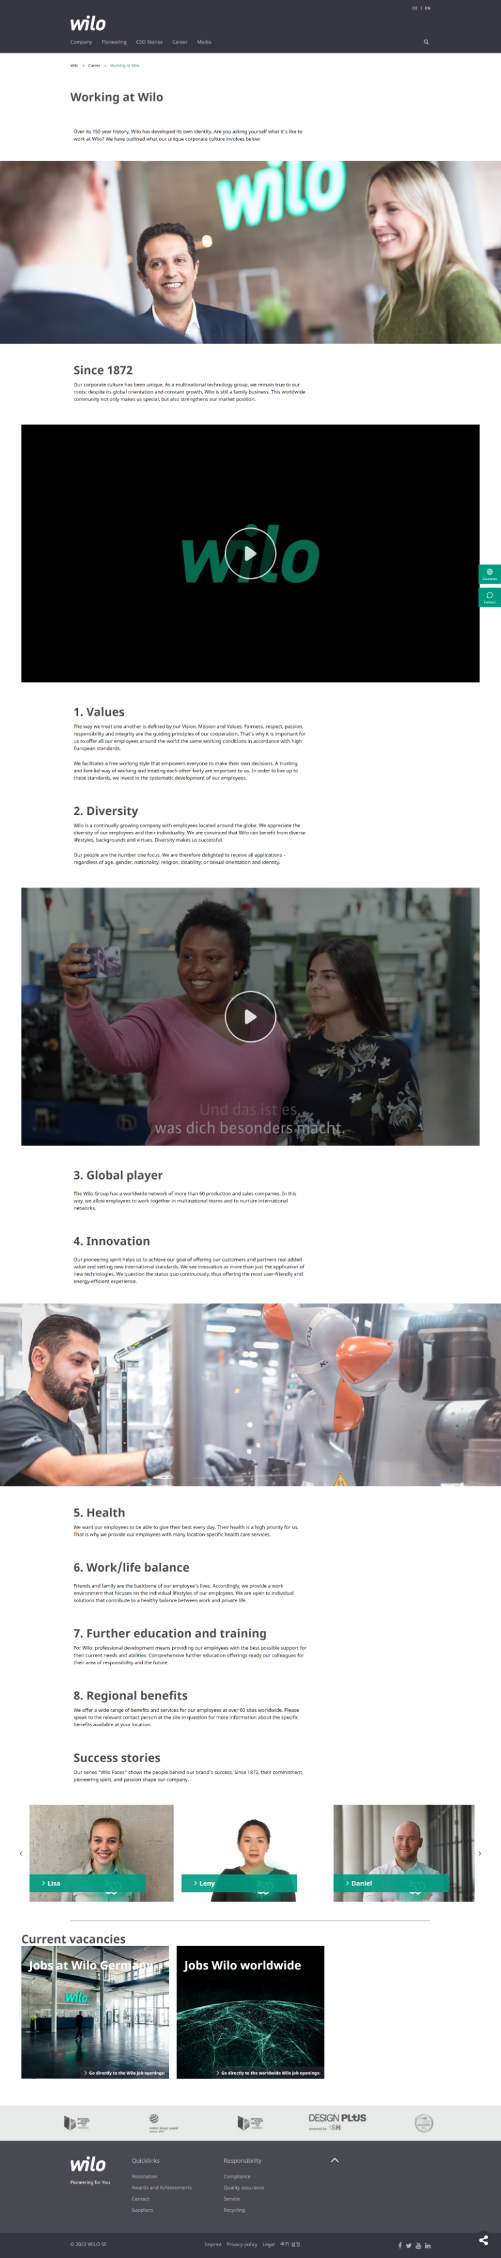Open Wilo Facebook page icon in footer
This screenshot has width=501, height=2258.
401,2245
